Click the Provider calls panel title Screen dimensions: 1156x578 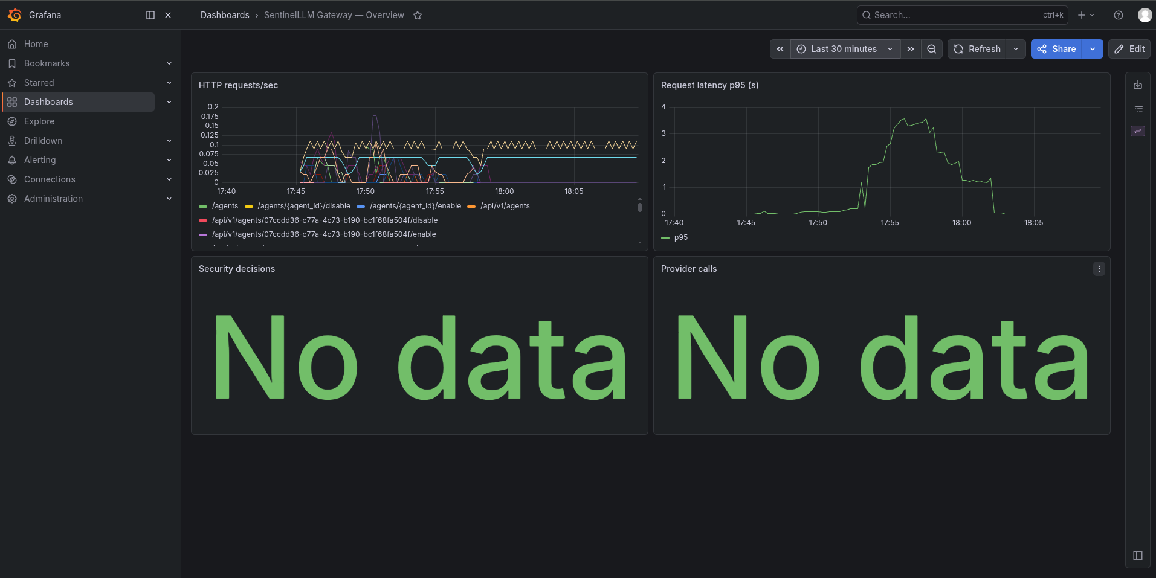tap(689, 269)
